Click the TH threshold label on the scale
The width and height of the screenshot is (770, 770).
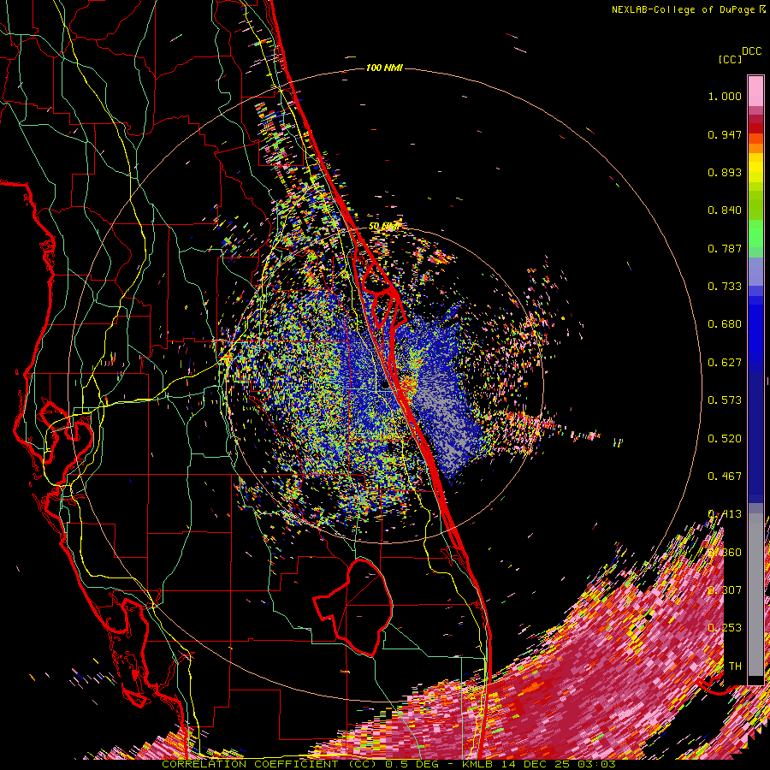point(735,666)
